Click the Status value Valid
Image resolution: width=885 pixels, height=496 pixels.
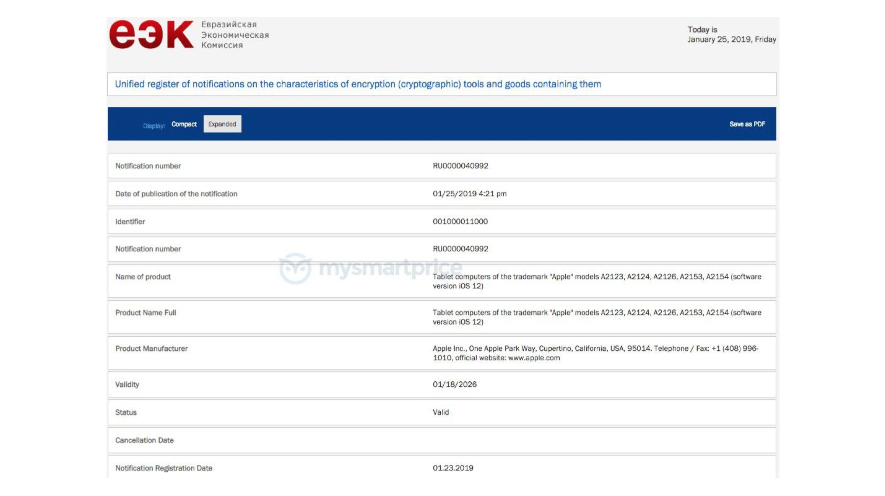click(441, 412)
